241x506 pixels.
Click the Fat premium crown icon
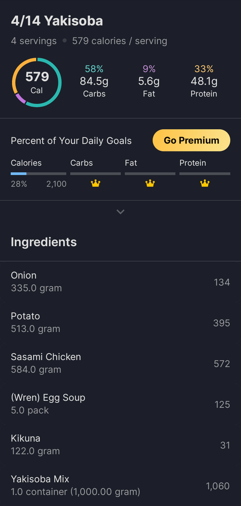pos(150,183)
